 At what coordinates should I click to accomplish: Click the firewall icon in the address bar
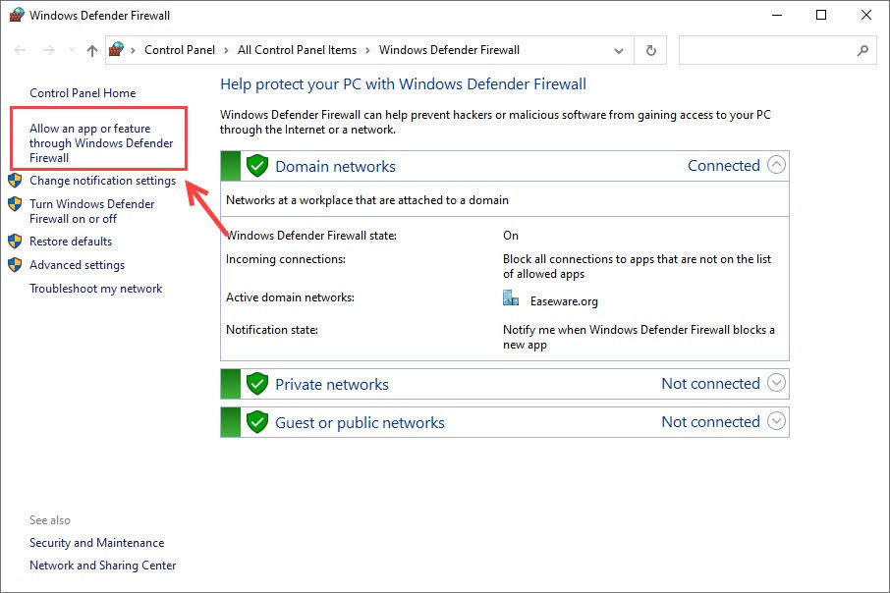pos(116,49)
